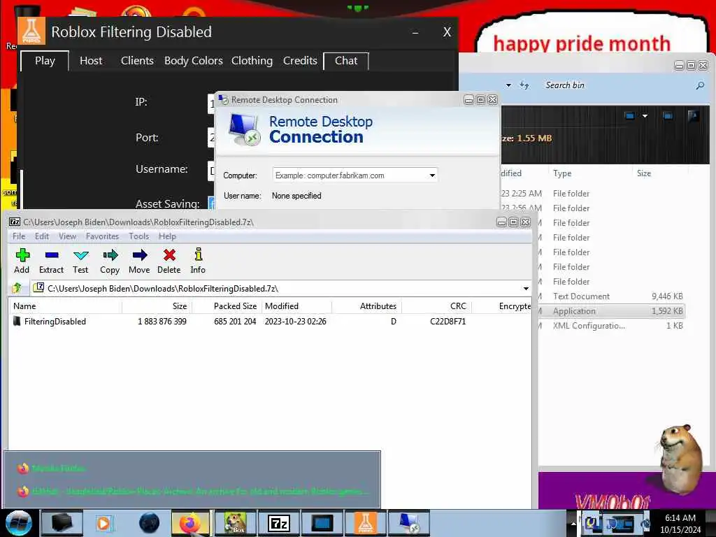Open the Body Colors tab
This screenshot has height=537, width=716.
pos(194,61)
